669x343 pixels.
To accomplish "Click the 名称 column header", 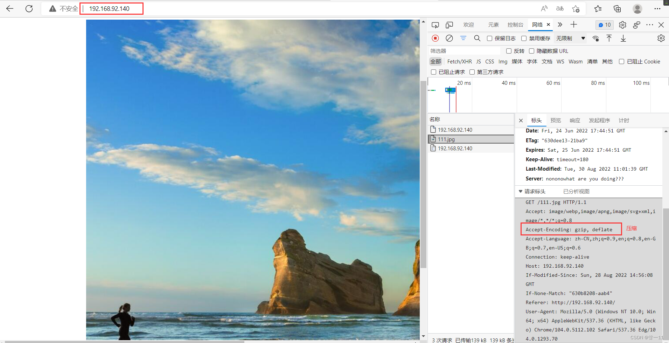I will (x=471, y=119).
